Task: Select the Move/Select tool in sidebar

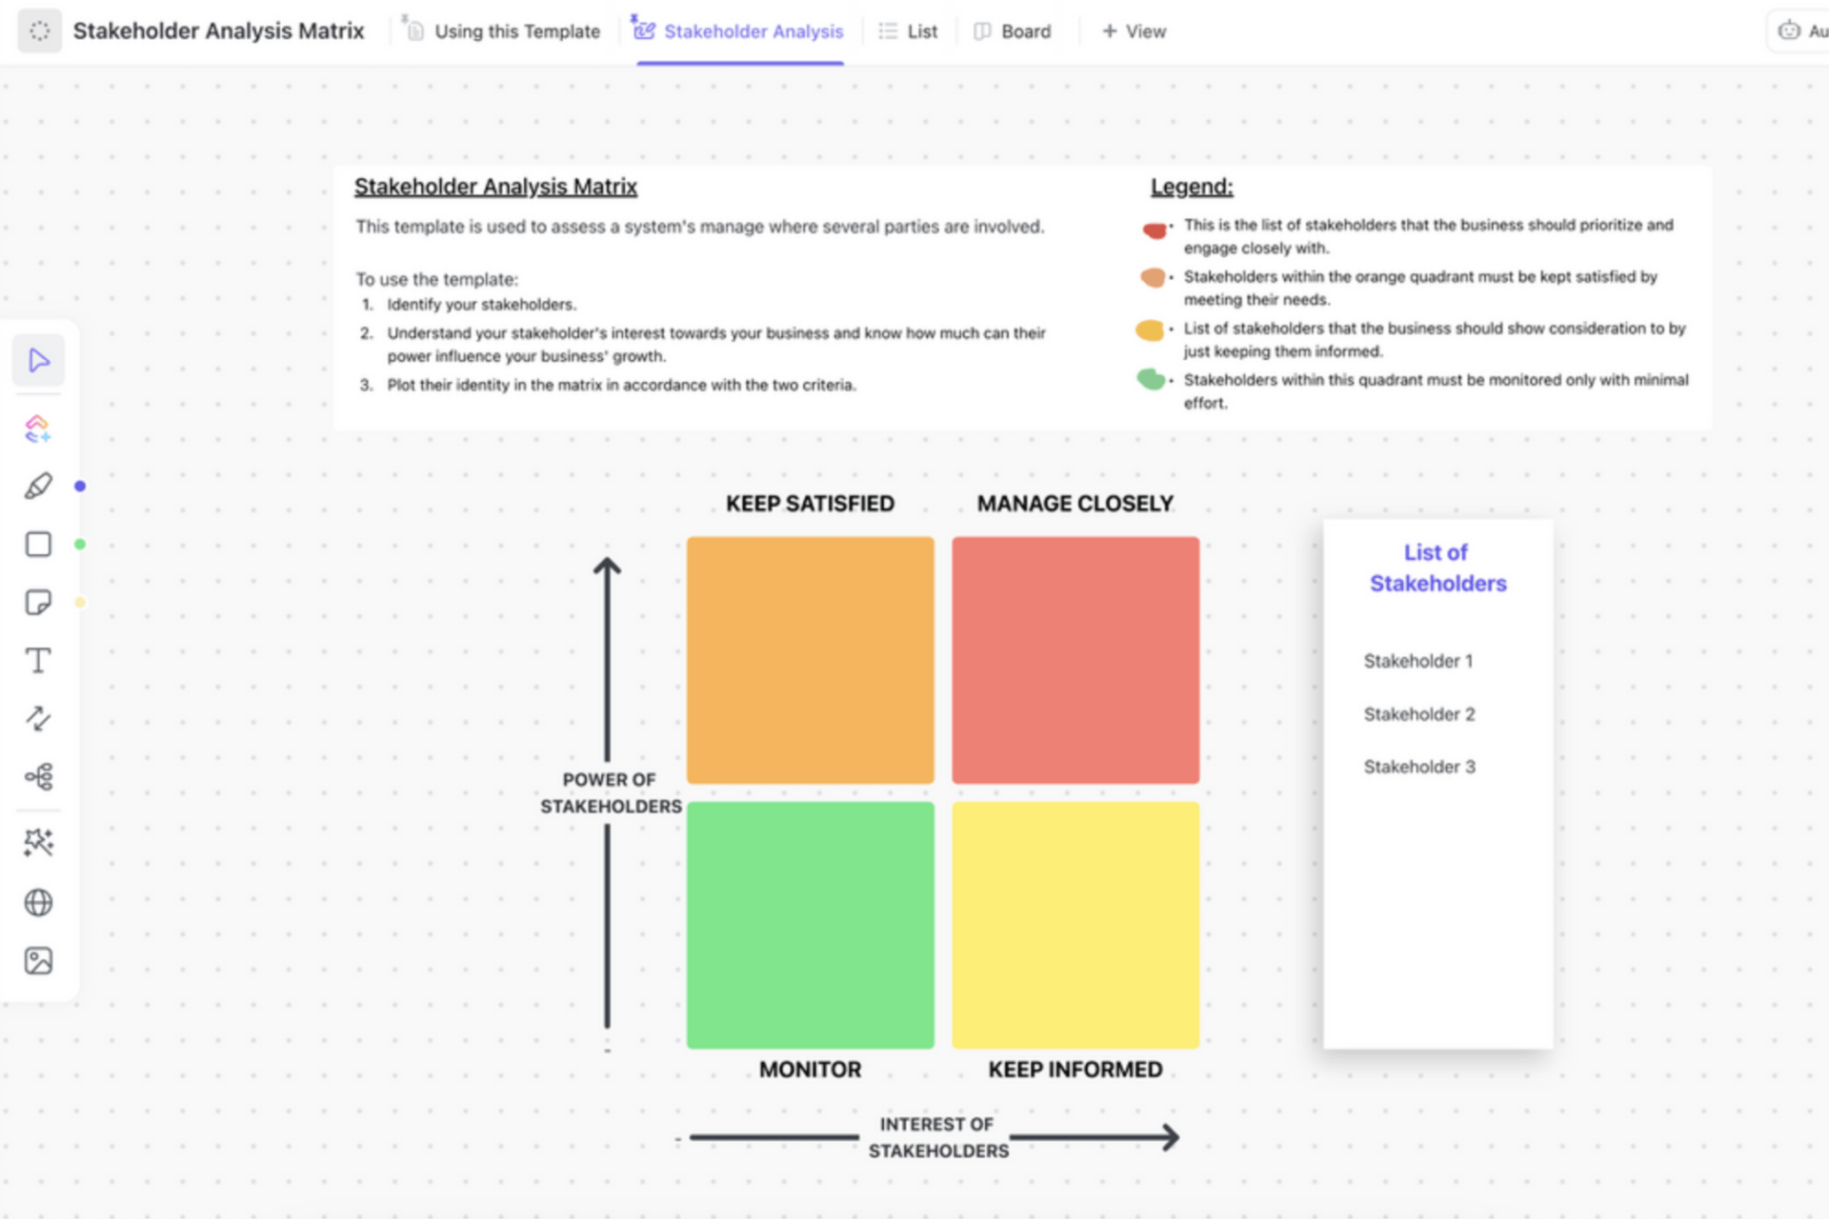Action: tap(38, 361)
